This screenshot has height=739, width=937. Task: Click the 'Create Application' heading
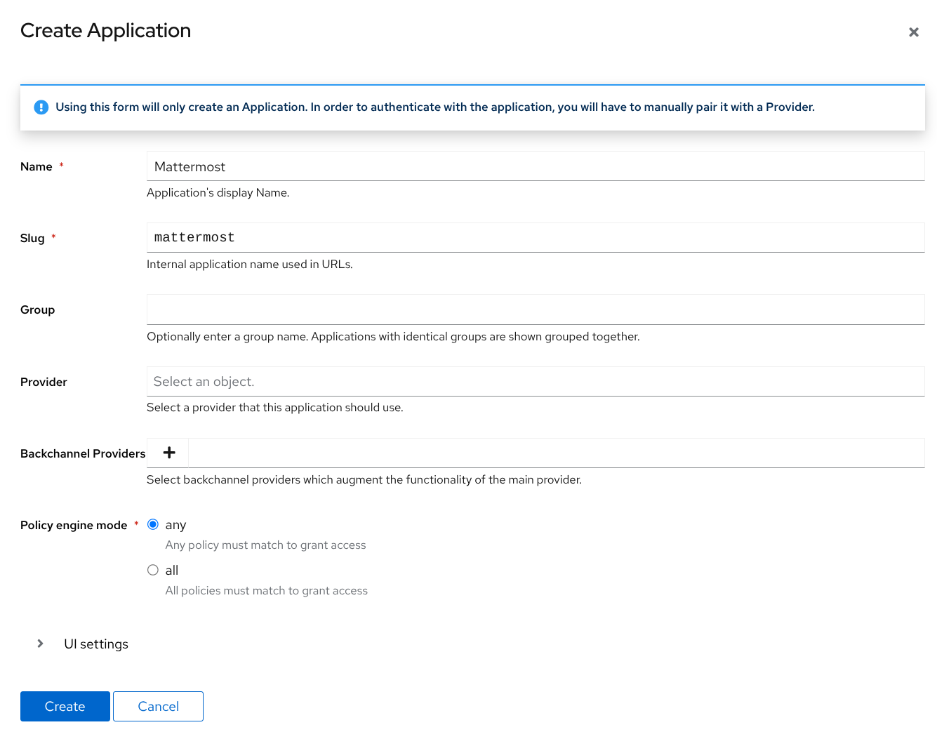tap(106, 31)
